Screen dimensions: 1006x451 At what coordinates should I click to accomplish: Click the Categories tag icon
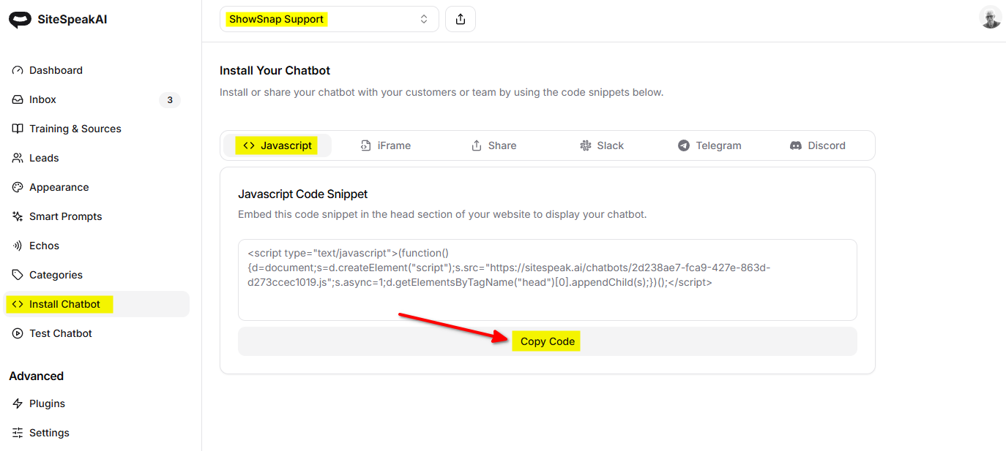click(18, 275)
